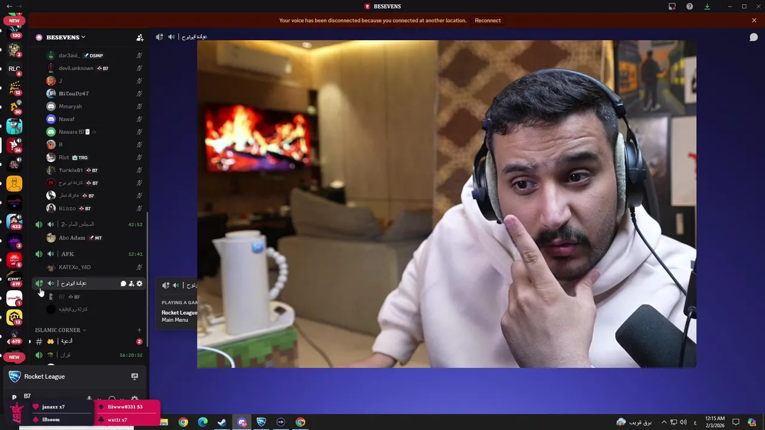Click the NEW unread indicator at bottom of server list

(14, 357)
